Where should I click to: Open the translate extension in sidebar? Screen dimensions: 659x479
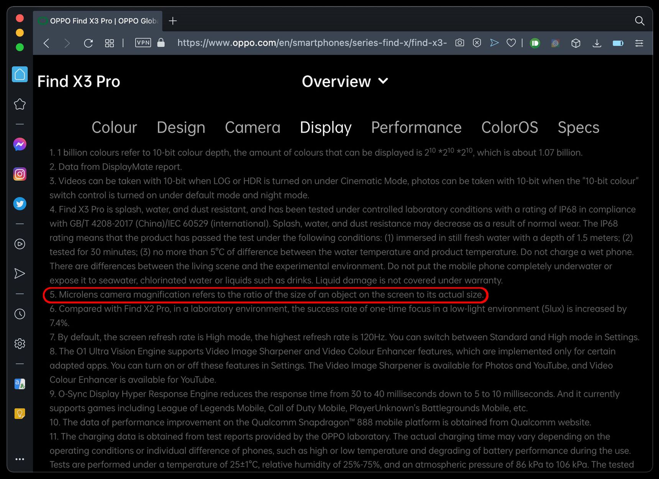click(20, 384)
